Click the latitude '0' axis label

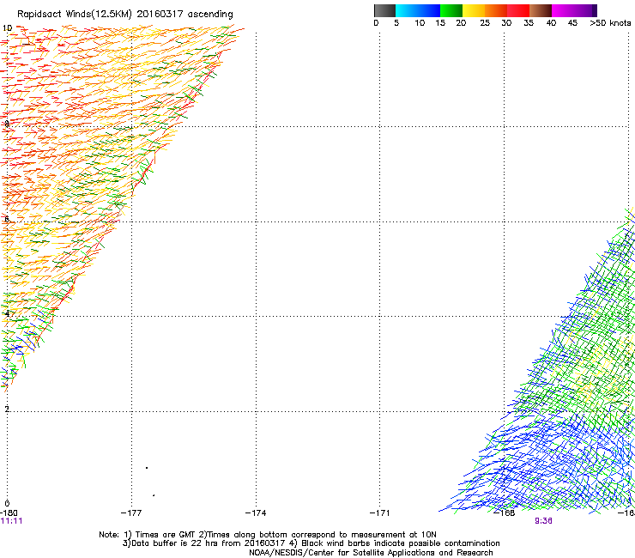click(7, 504)
